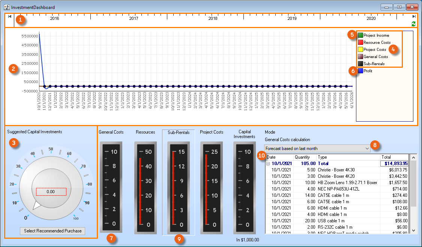The width and height of the screenshot is (422, 247).
Task: Open the General Costs calculation dropdown
Action: tap(366, 149)
